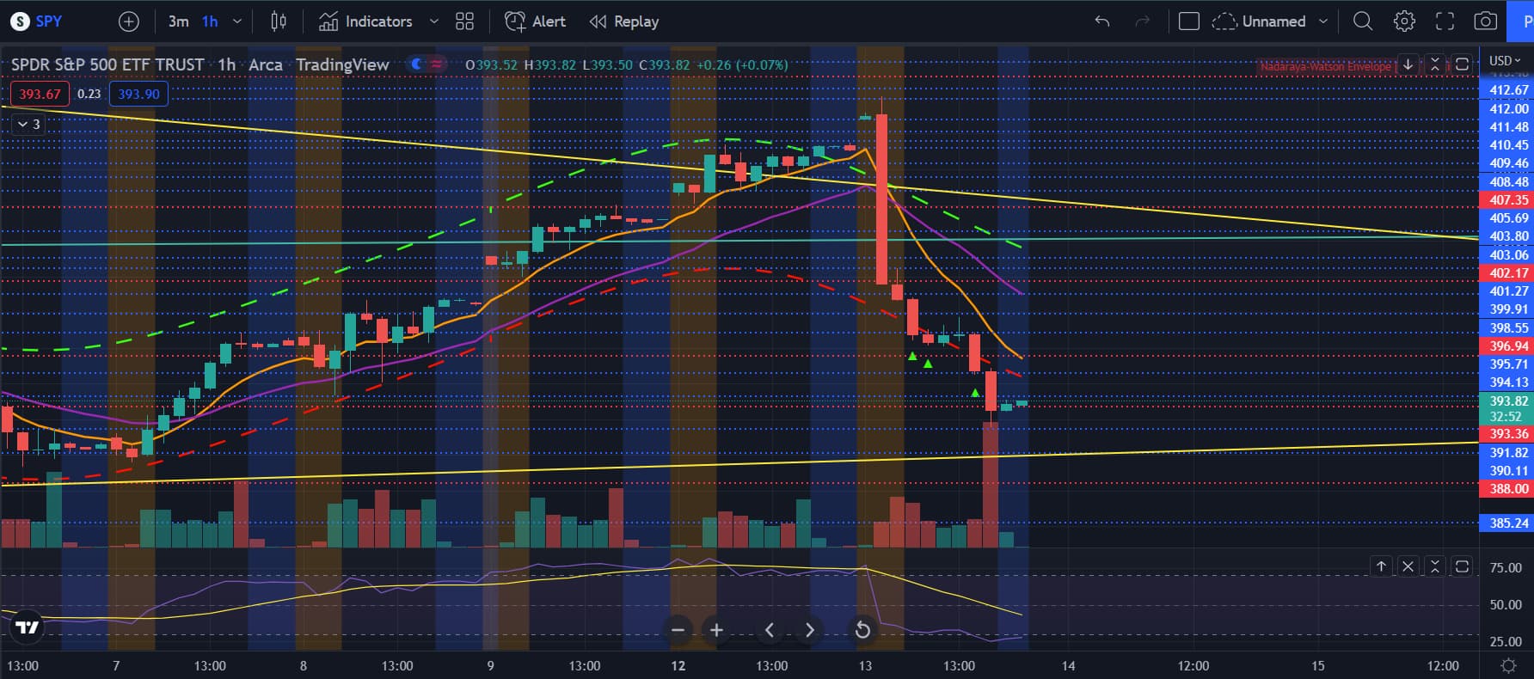This screenshot has width=1534, height=679.
Task: Redo the chart action
Action: (x=1142, y=21)
